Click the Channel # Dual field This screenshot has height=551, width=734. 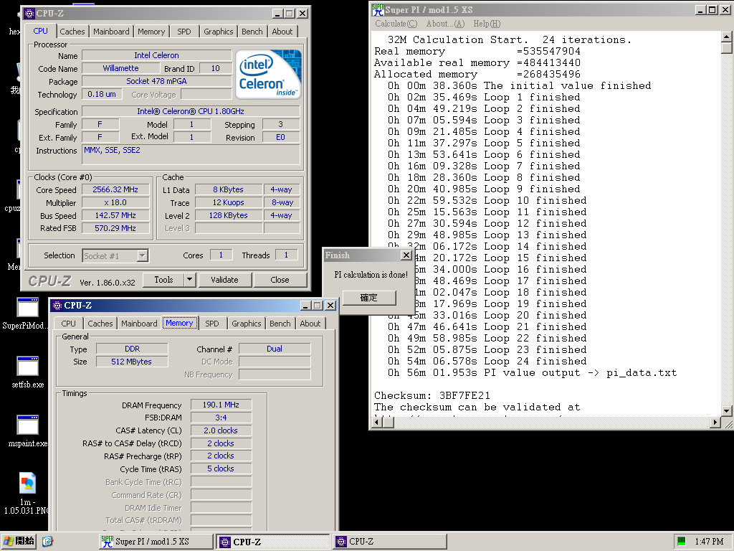pyautogui.click(x=275, y=349)
